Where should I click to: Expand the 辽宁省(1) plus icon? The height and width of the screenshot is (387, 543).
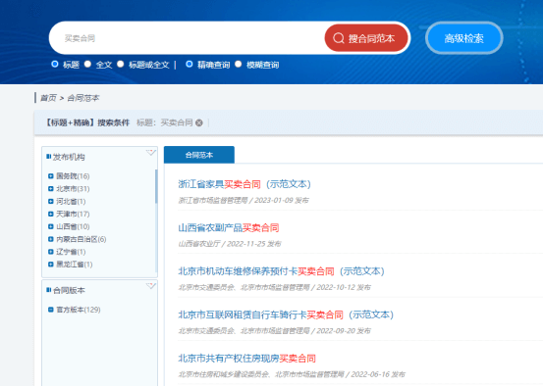(x=51, y=252)
